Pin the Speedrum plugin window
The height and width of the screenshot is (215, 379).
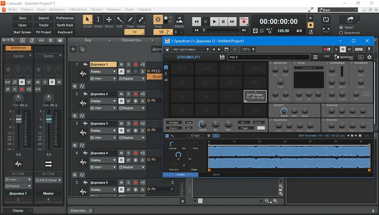369,49
